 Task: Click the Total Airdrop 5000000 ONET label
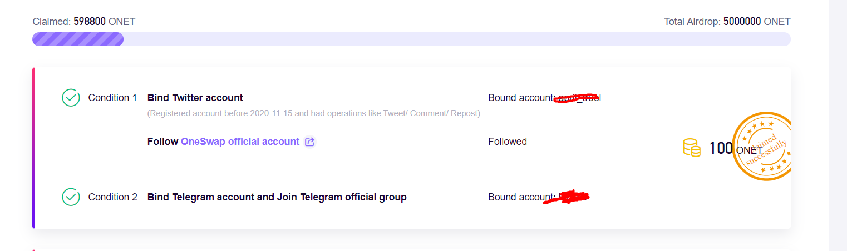727,22
